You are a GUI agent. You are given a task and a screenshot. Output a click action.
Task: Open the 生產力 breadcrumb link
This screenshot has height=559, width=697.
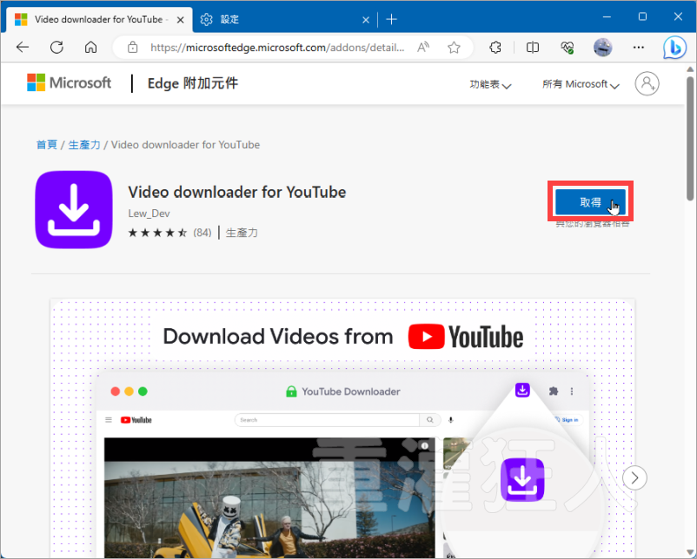84,145
